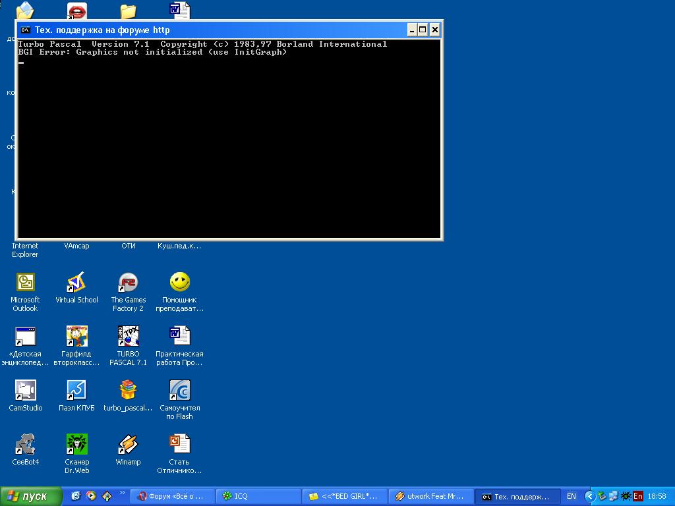Click the Microsoft Outlook desktop icon
The image size is (675, 506).
[x=25, y=283]
